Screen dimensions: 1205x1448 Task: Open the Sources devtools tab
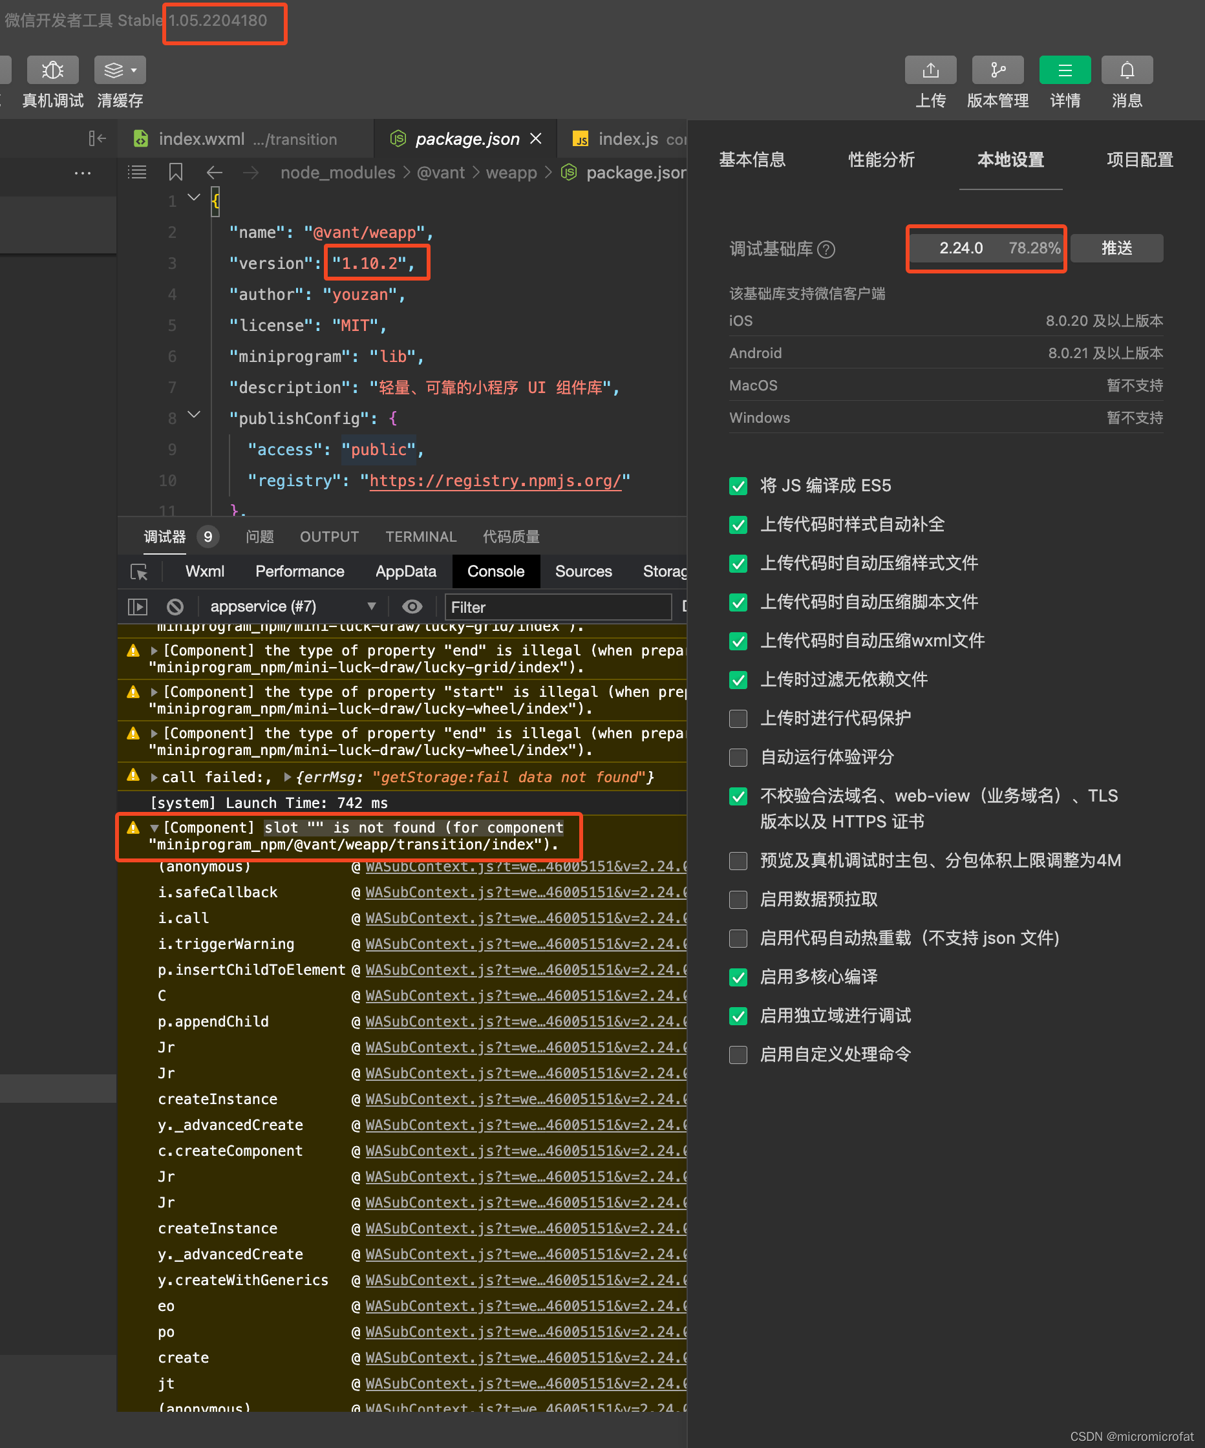[x=584, y=571]
